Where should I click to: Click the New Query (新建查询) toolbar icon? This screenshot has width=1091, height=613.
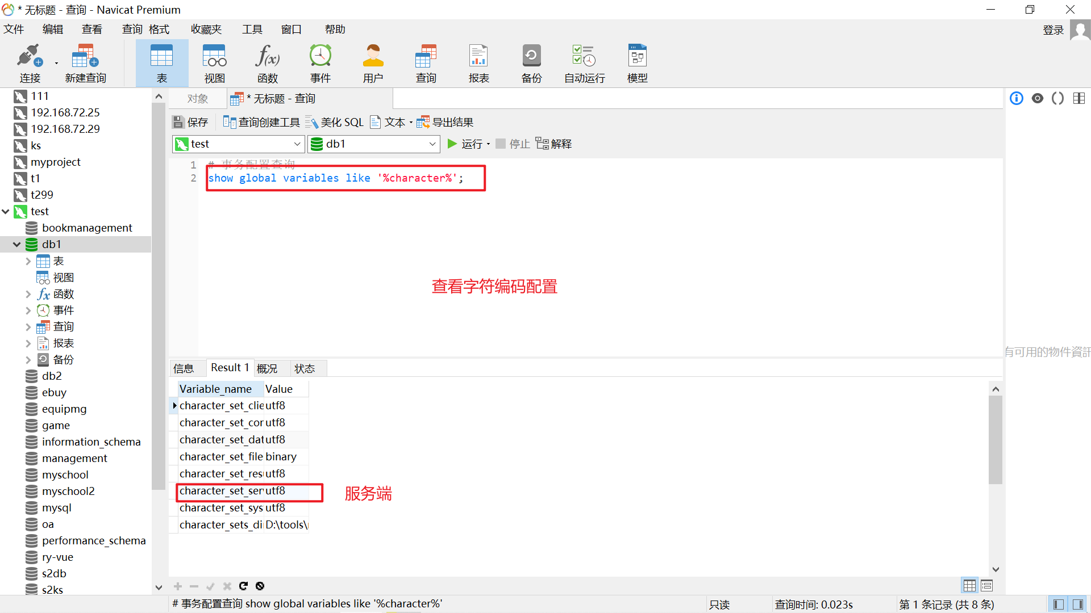point(85,63)
